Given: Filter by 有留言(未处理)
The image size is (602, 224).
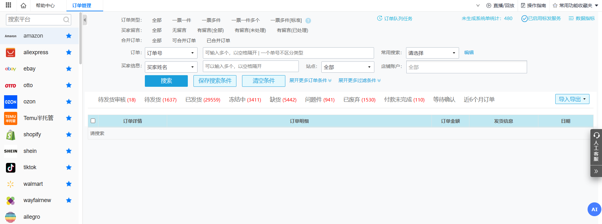Looking at the screenshot, I should [x=250, y=30].
